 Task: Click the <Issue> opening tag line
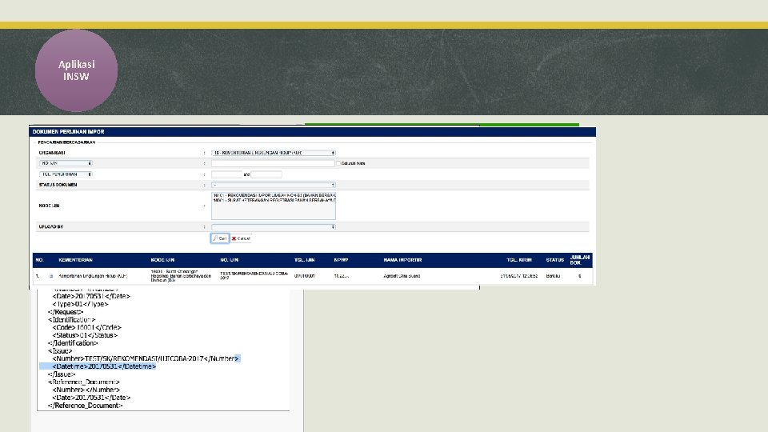[x=60, y=350]
